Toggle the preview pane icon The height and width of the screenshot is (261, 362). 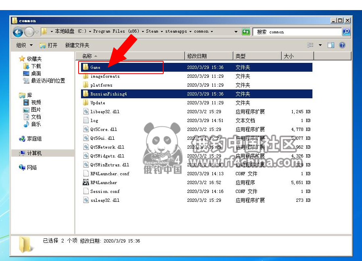coord(331,45)
